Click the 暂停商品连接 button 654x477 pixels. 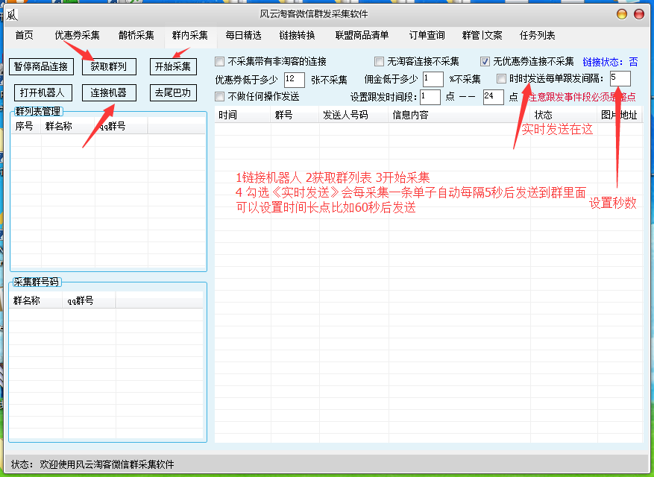click(41, 67)
